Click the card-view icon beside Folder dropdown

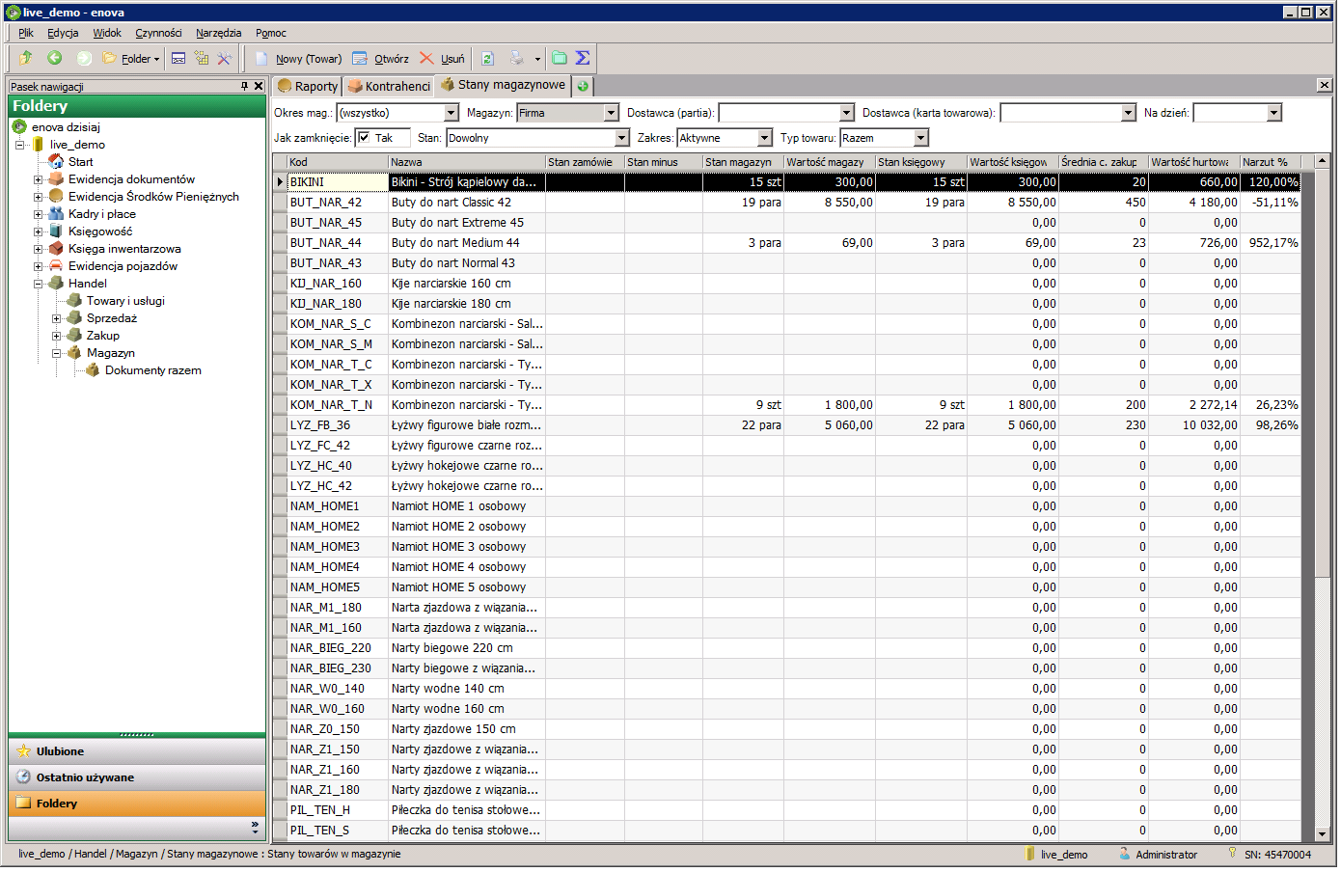(178, 59)
